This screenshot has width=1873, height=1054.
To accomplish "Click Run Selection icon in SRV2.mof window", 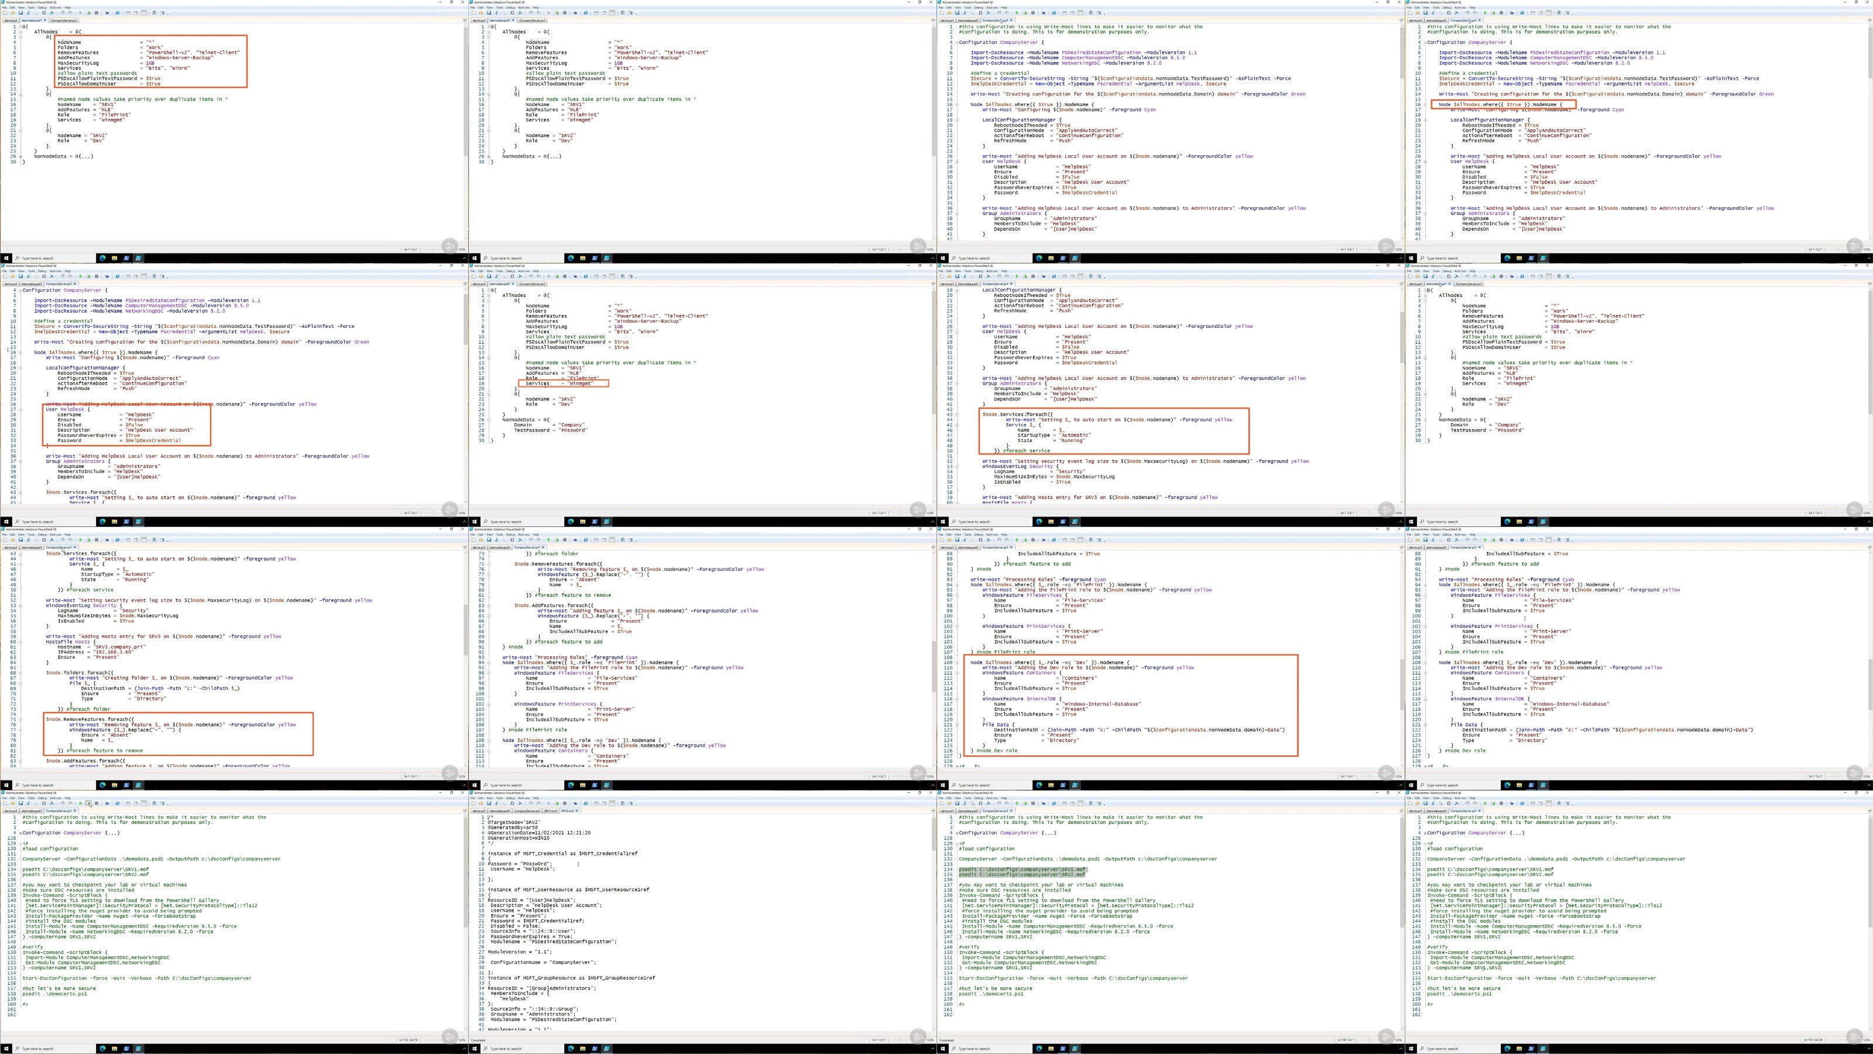I will coord(557,803).
